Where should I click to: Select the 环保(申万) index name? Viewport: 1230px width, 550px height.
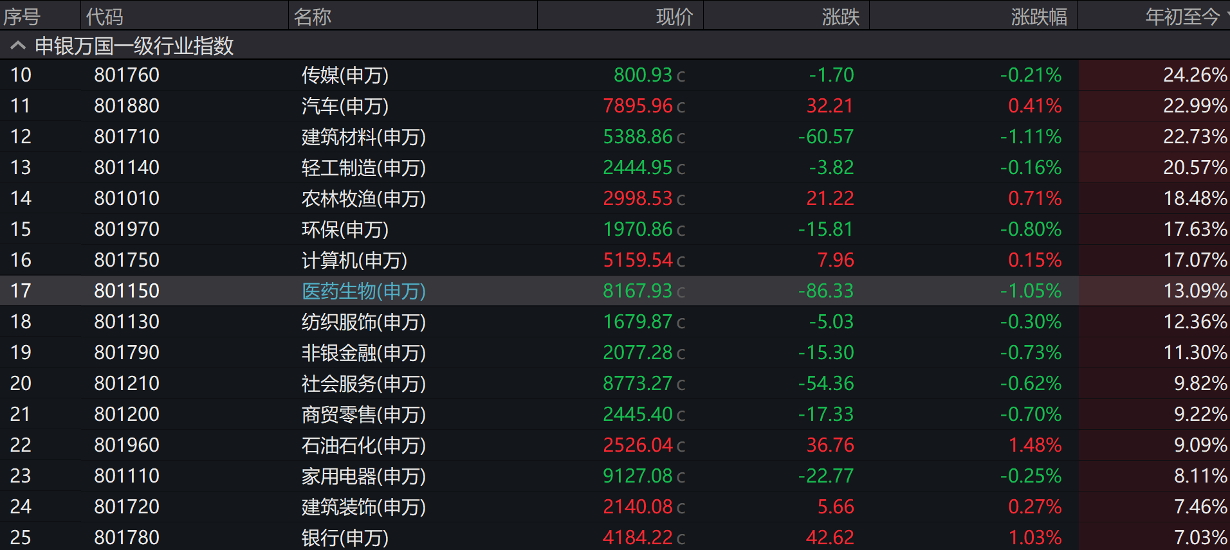pyautogui.click(x=345, y=229)
